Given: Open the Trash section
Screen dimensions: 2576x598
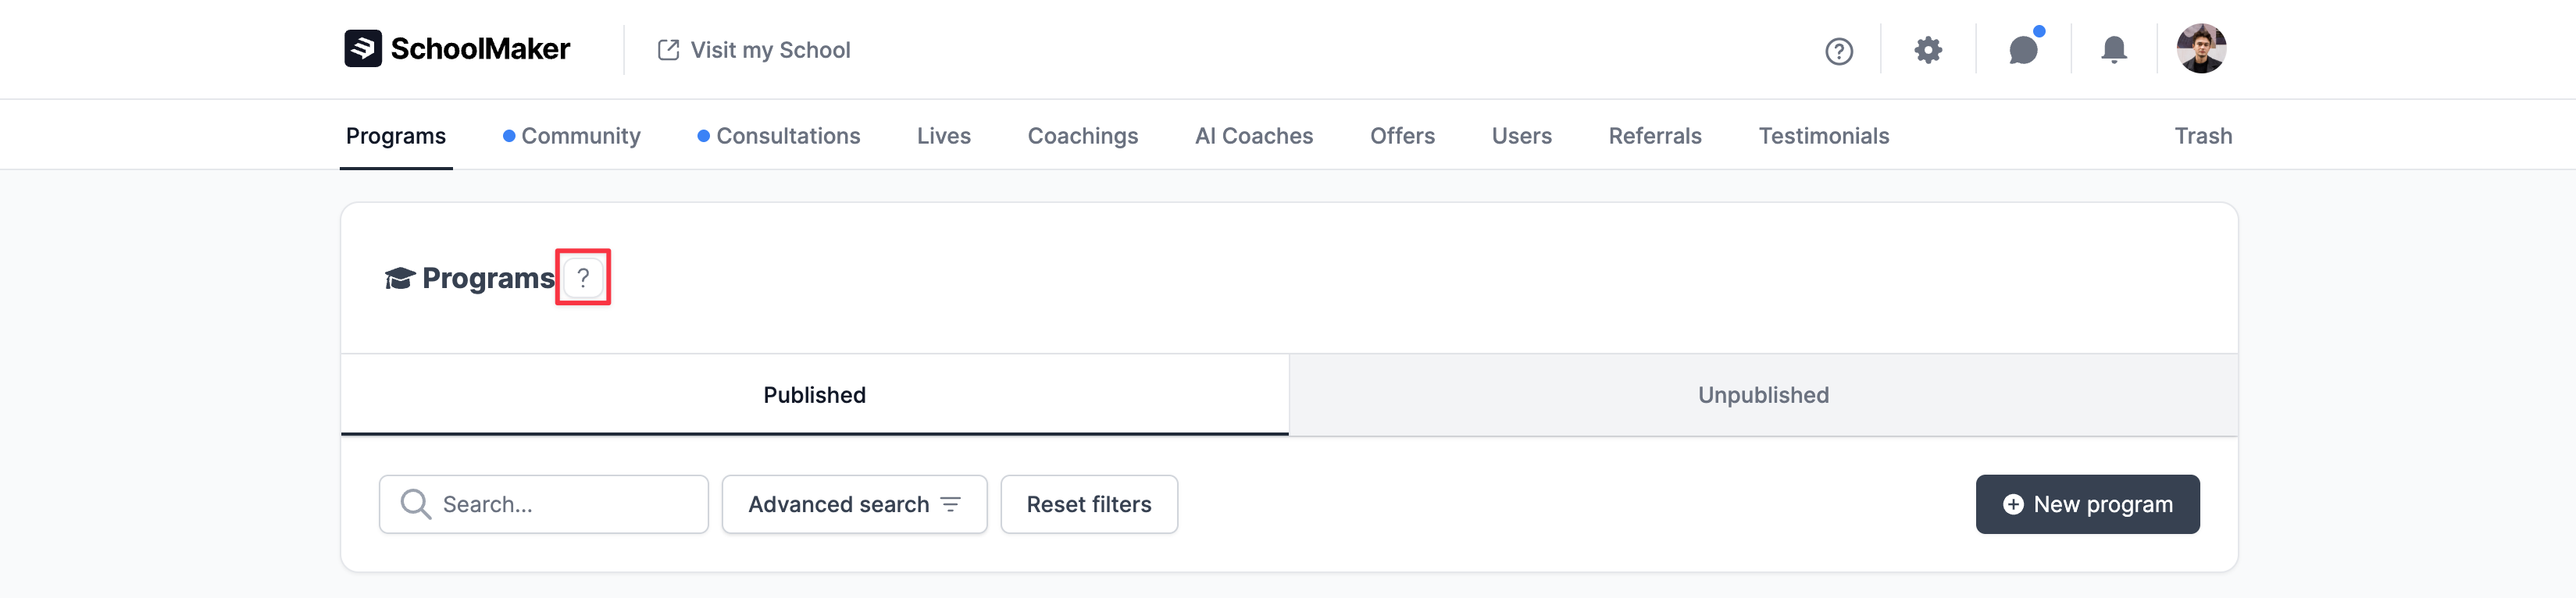Looking at the screenshot, I should click(x=2202, y=136).
